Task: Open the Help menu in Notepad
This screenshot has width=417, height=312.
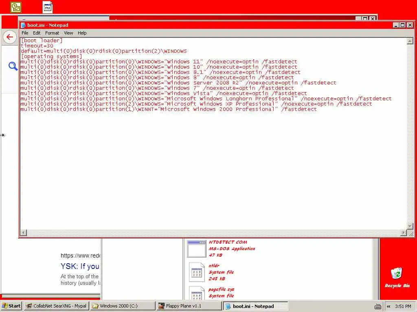Action: click(x=82, y=33)
